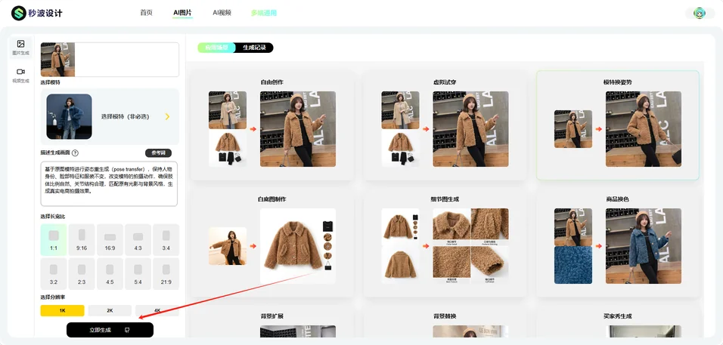Open the user avatar at top right

pyautogui.click(x=700, y=13)
